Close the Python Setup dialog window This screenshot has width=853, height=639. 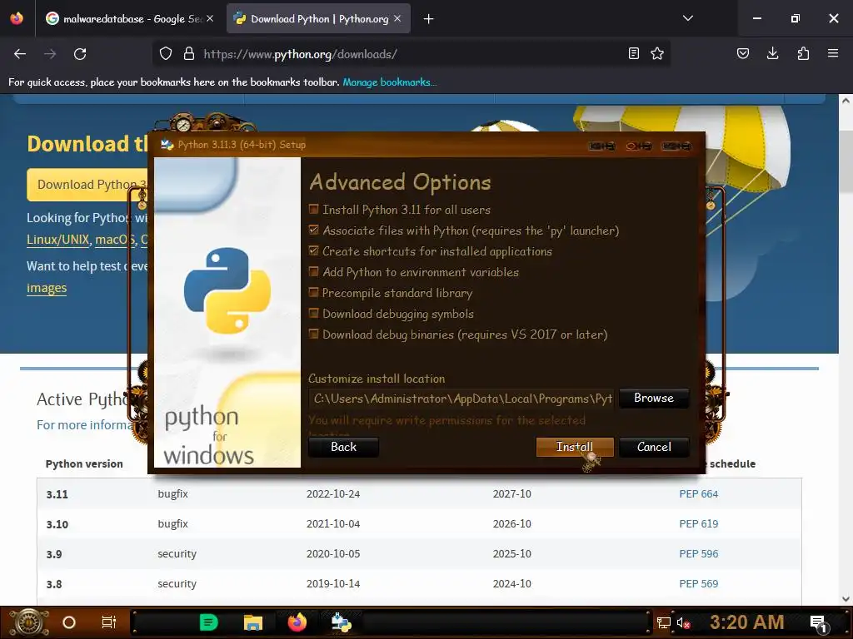point(676,146)
